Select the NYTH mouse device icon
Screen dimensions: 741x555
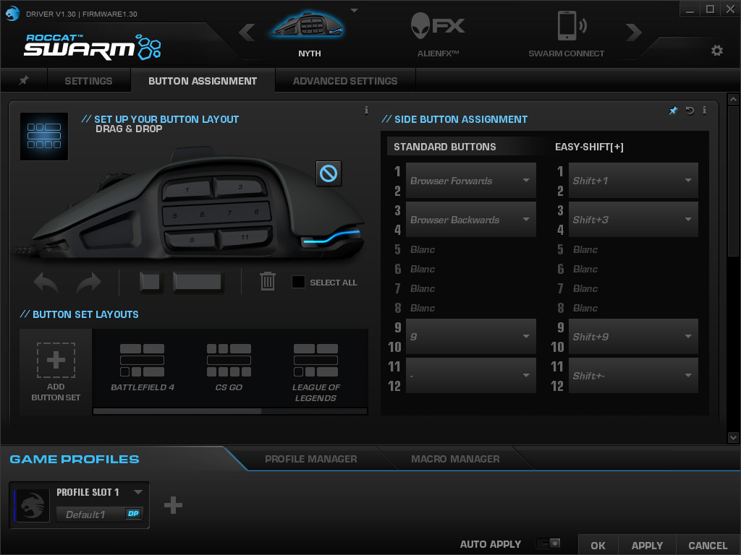308,25
